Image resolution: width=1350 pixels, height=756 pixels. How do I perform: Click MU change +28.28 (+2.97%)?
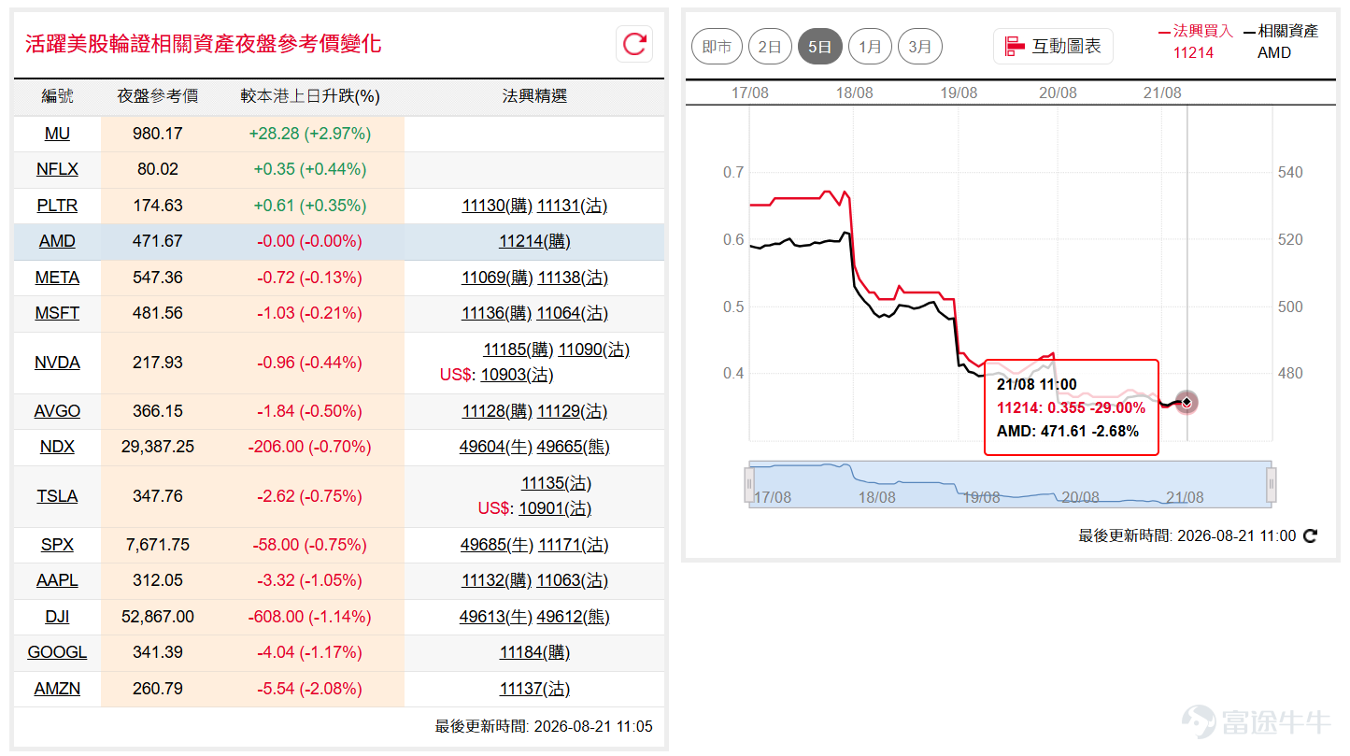tap(309, 134)
